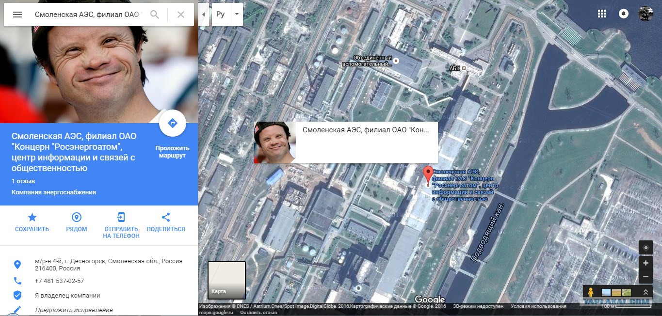Click the maps.google.ru footer link

pyautogui.click(x=216, y=313)
